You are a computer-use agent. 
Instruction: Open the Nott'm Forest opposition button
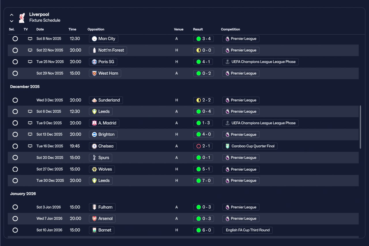(x=108, y=50)
